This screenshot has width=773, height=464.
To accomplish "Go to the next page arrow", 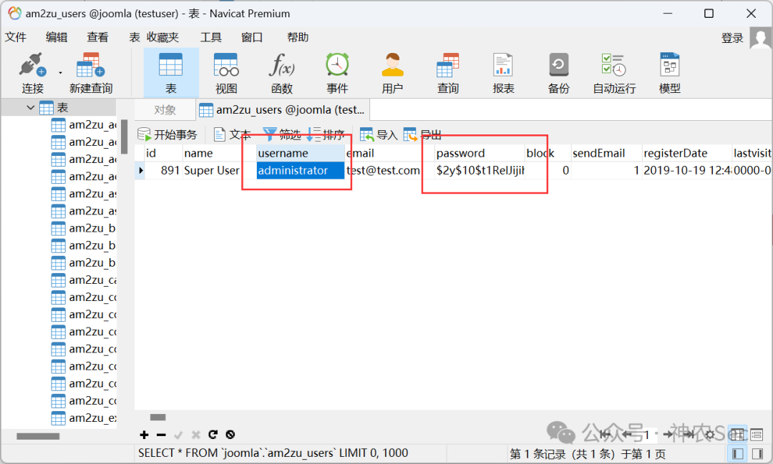I will (669, 435).
